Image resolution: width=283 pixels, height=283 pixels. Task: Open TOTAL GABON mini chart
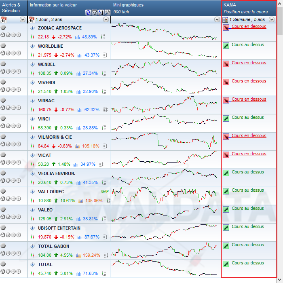[x=164, y=251]
